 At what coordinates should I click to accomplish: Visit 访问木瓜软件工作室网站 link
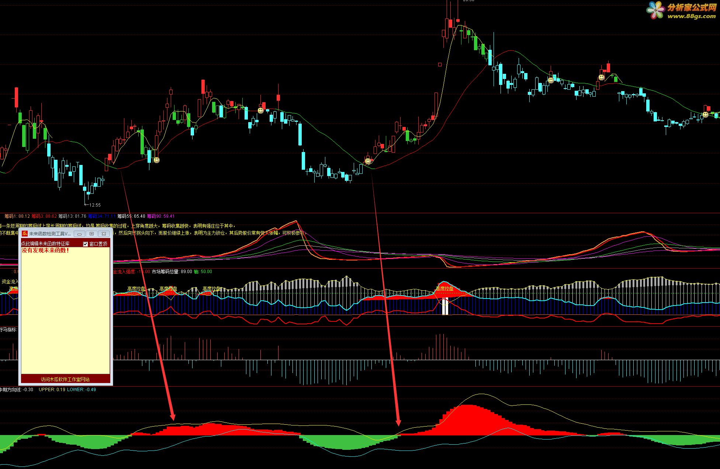click(x=65, y=379)
